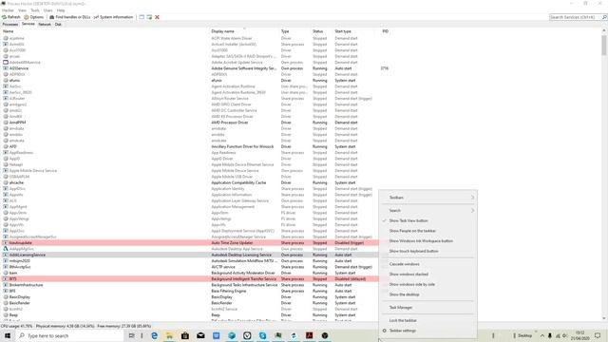Toggle Show touch keyboard button
This screenshot has width=608, height=342.
[428, 251]
